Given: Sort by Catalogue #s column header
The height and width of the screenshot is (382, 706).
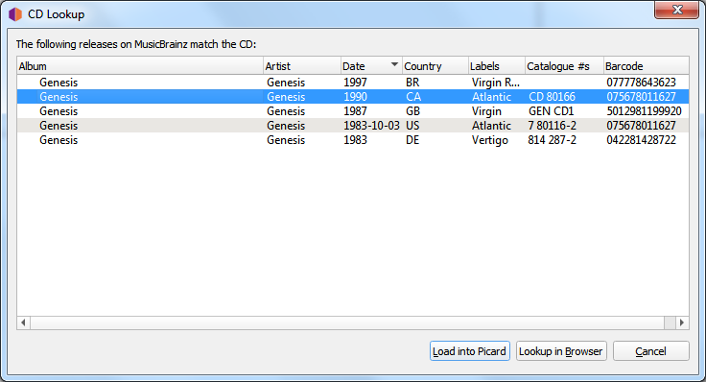Looking at the screenshot, I should (564, 66).
